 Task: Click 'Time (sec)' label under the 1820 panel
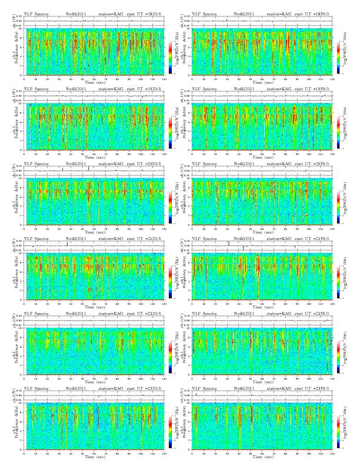95,83
